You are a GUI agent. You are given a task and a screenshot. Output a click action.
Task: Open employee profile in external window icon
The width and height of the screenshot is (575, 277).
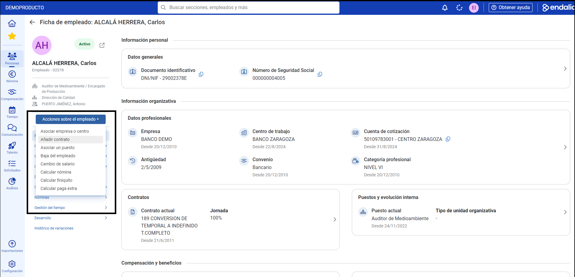coord(102,45)
